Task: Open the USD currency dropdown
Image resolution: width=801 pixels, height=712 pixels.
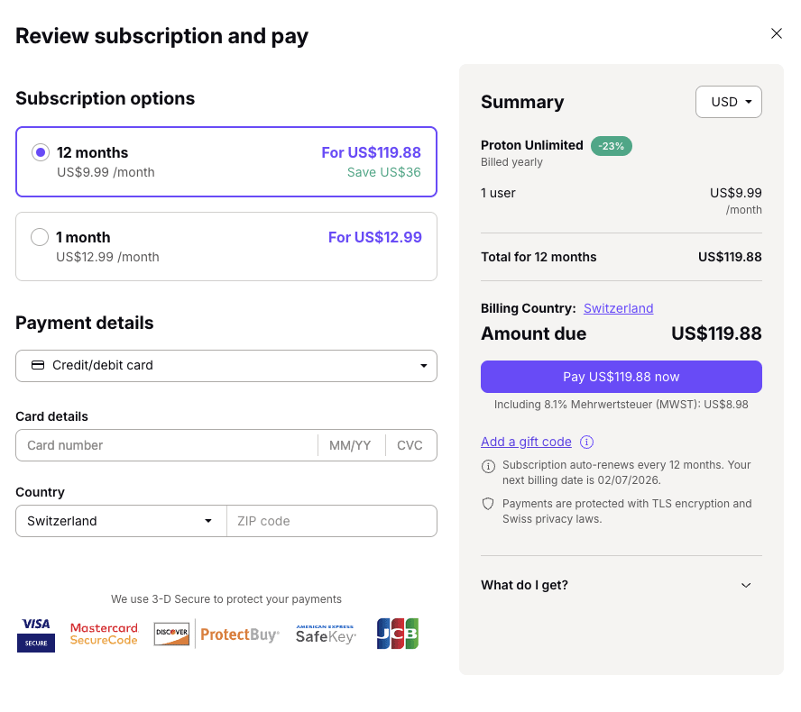Action: pos(729,102)
